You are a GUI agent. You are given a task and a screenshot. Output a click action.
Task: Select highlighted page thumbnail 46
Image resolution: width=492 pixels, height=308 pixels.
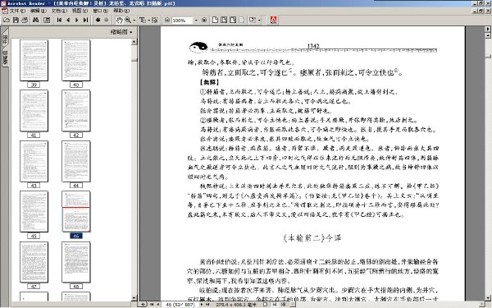(76, 212)
